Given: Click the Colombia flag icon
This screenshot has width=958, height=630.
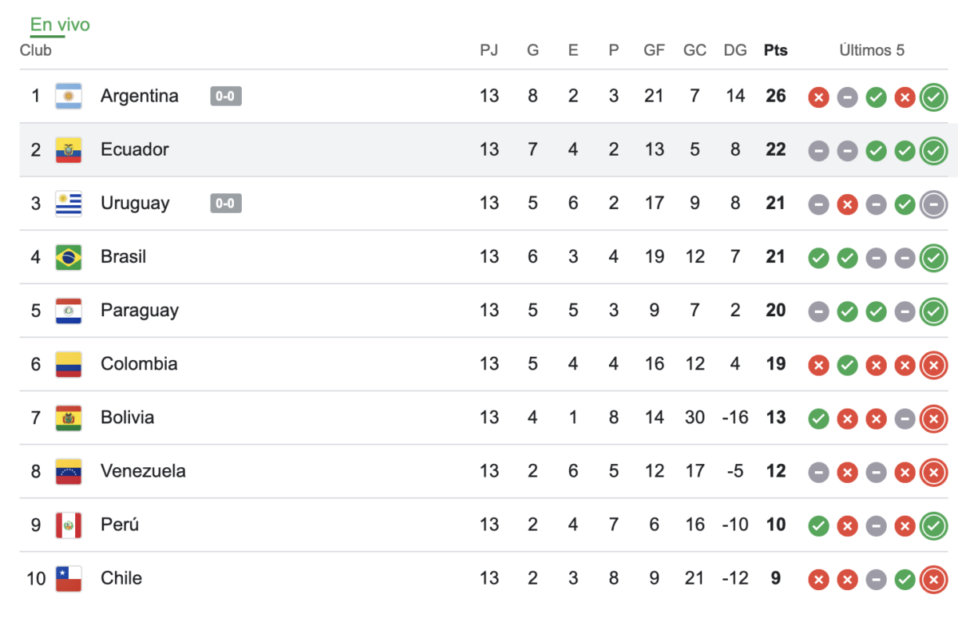Looking at the screenshot, I should [x=69, y=364].
